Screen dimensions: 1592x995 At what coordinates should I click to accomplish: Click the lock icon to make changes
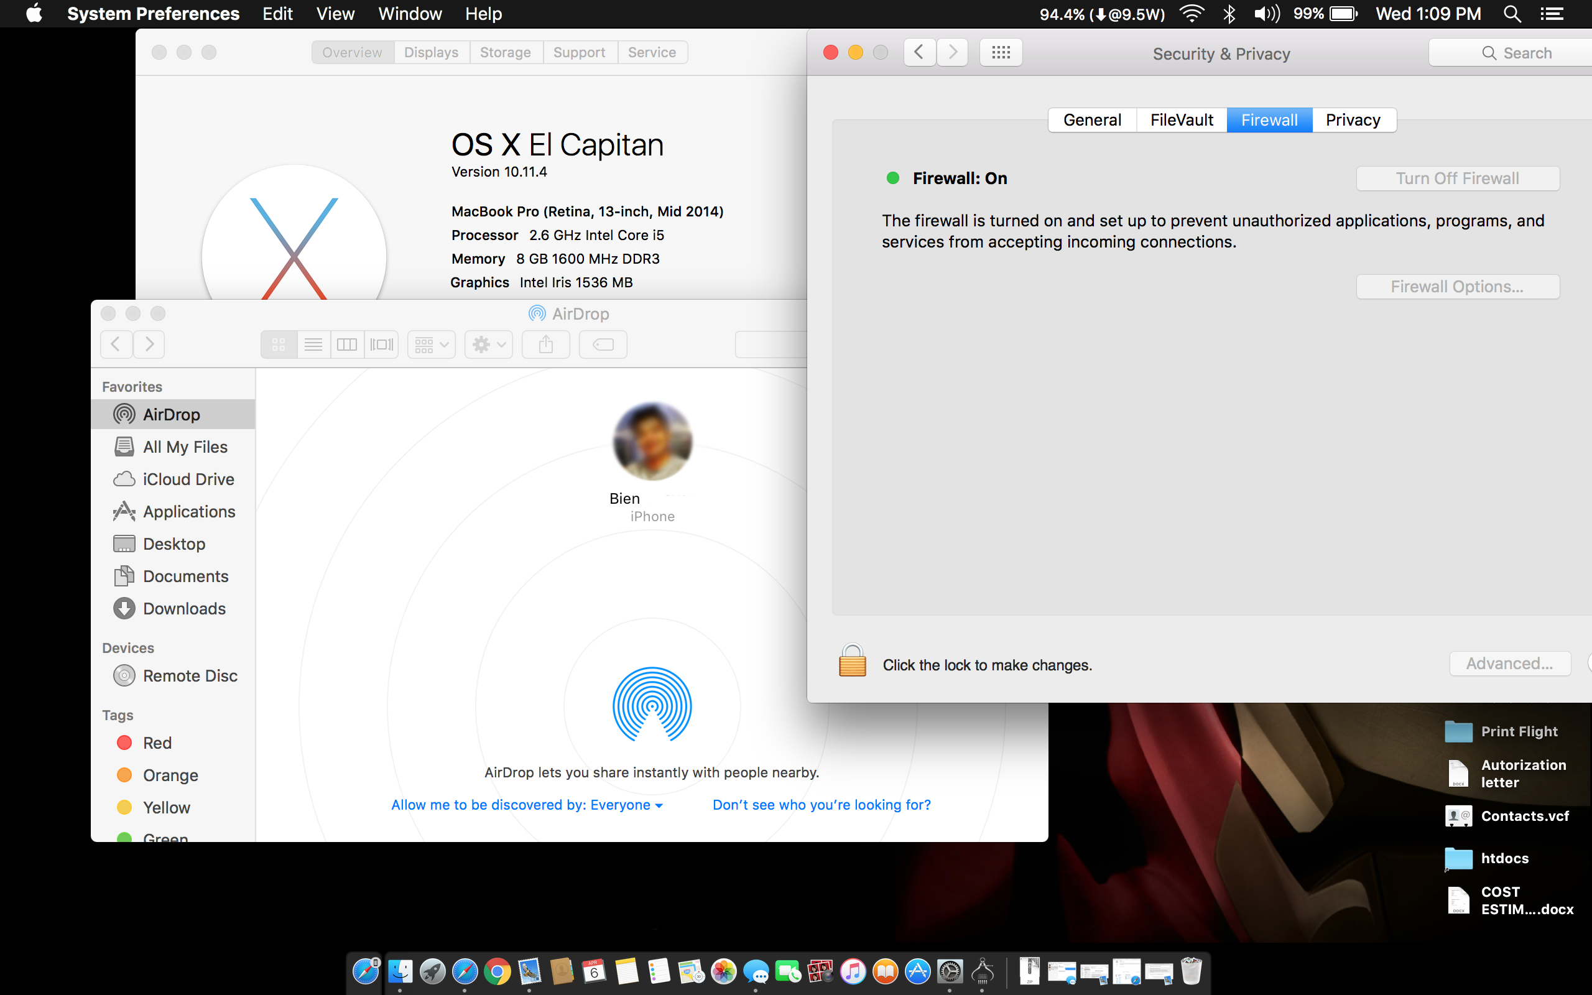click(852, 660)
